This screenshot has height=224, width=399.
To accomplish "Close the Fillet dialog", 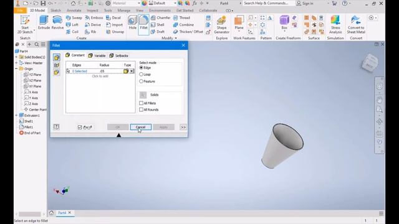I will click(183, 45).
